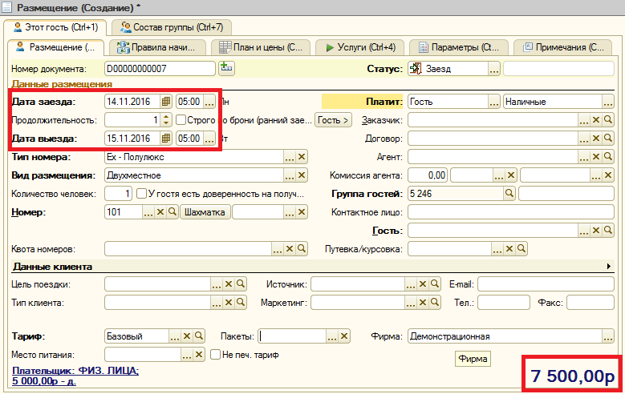625x394 pixels.
Task: Toggle У гостя есть доверенность checkbox
Action: pos(141,194)
